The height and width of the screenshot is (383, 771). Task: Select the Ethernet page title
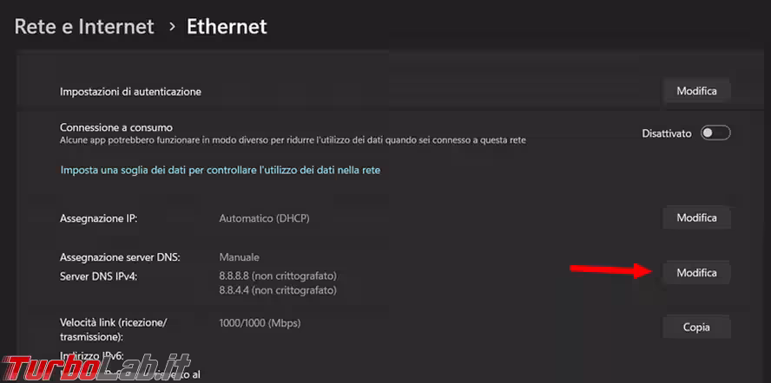pyautogui.click(x=227, y=27)
